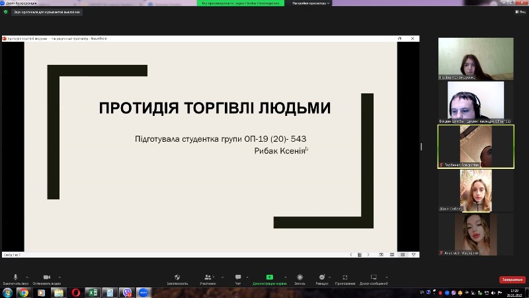This screenshot has width=529, height=298.
Task: Open the View settings dropdown at top
Action: tap(311, 3)
